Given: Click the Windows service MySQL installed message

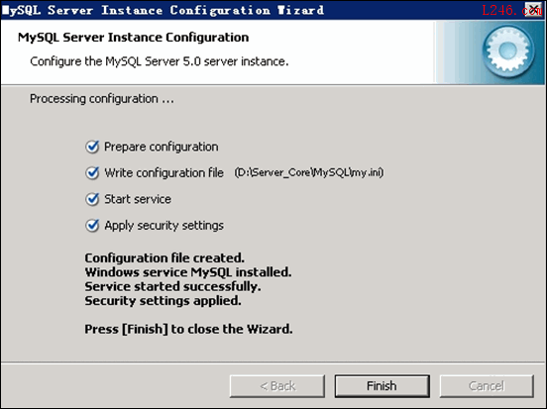Looking at the screenshot, I should 188,272.
